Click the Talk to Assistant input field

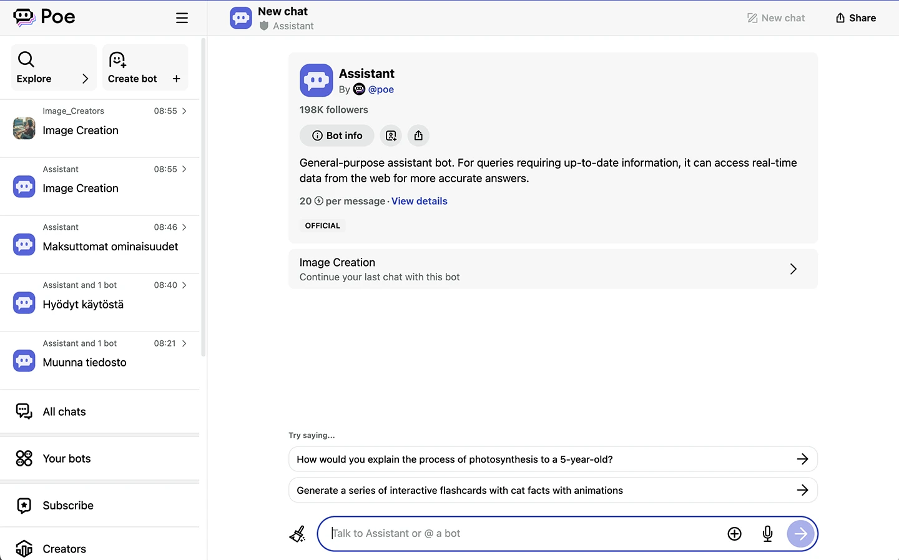[524, 534]
